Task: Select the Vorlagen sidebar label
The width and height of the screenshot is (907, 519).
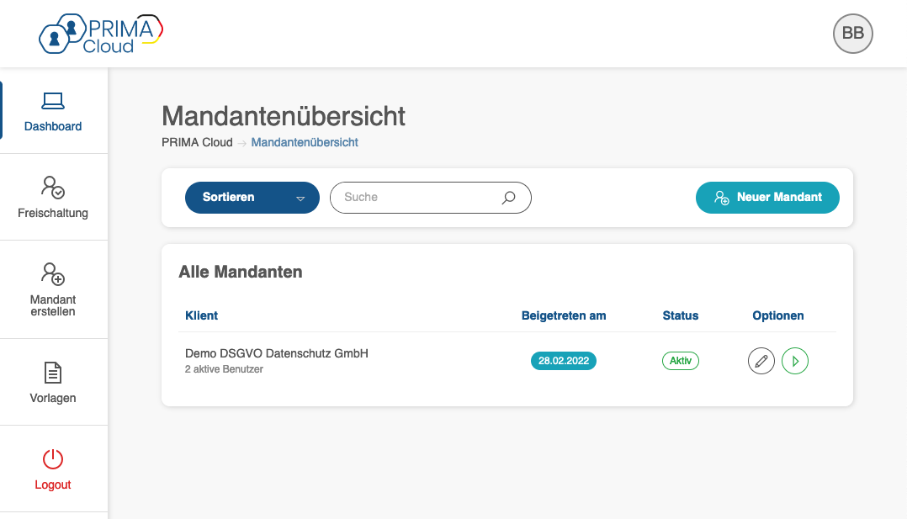Action: pos(53,398)
